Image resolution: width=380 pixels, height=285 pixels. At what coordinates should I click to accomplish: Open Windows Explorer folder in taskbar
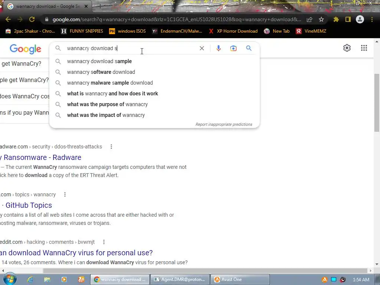tap(47, 279)
